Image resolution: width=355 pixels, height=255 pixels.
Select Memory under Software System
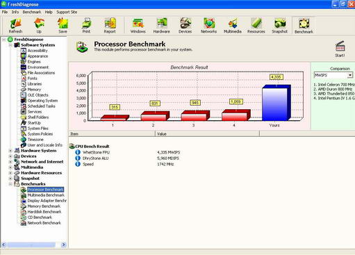(34, 90)
